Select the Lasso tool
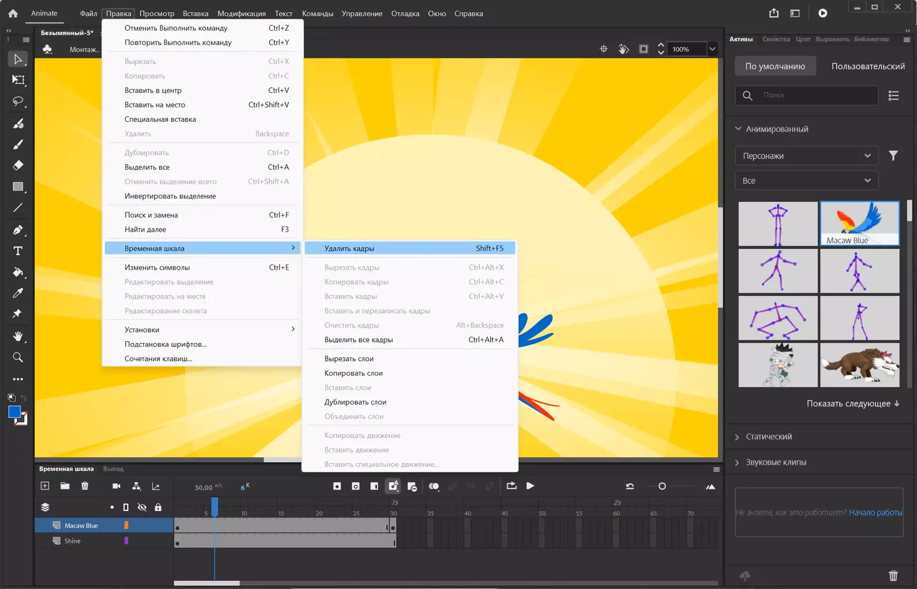Viewport: 917px width, 589px height. [18, 102]
